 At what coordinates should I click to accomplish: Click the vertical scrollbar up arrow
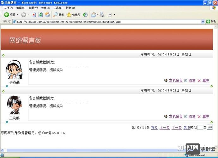click(x=216, y=27)
